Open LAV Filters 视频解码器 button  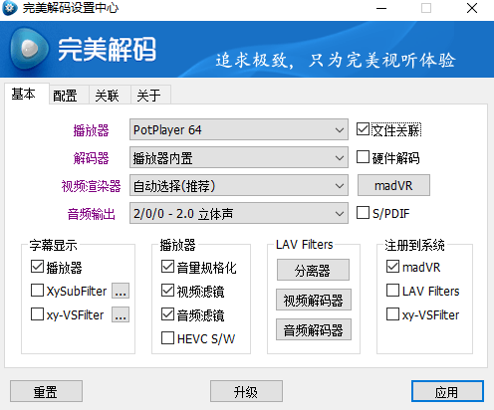tap(314, 300)
